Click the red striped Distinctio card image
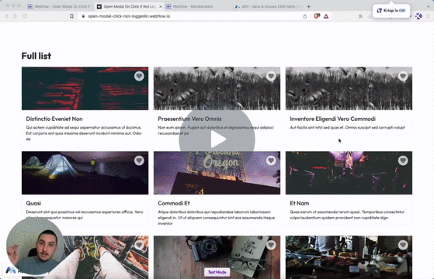This screenshot has width=434, height=279. [85, 88]
